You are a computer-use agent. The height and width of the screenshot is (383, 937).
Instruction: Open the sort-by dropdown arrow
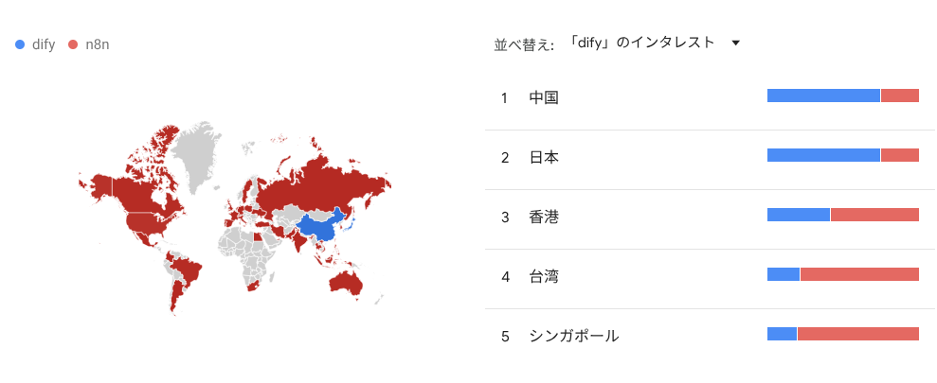point(735,43)
